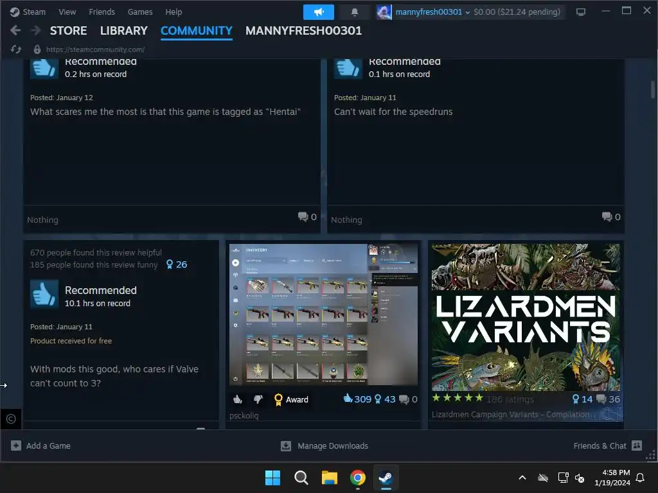Click the Steam taskbar icon
The height and width of the screenshot is (493, 658).
[x=386, y=478]
